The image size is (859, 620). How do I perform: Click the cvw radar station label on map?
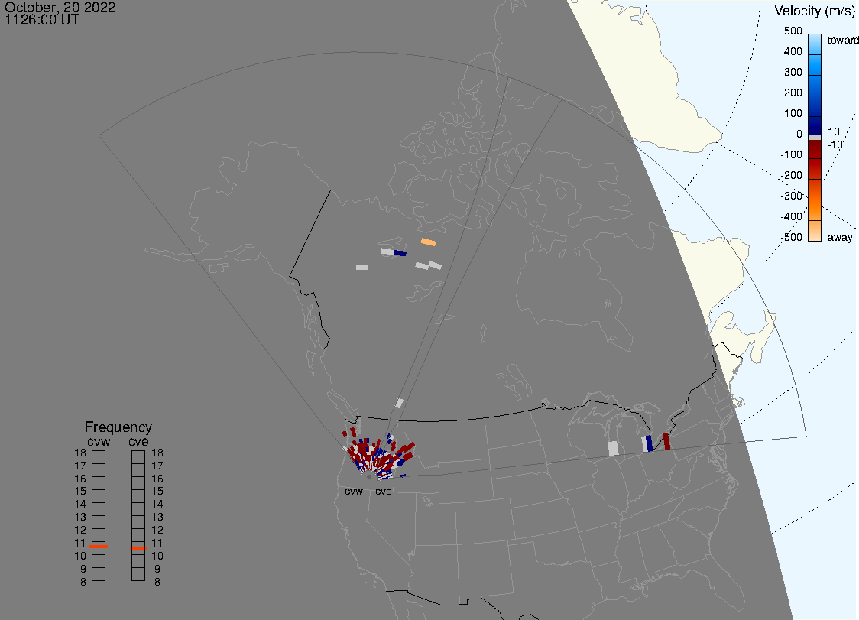coord(354,492)
